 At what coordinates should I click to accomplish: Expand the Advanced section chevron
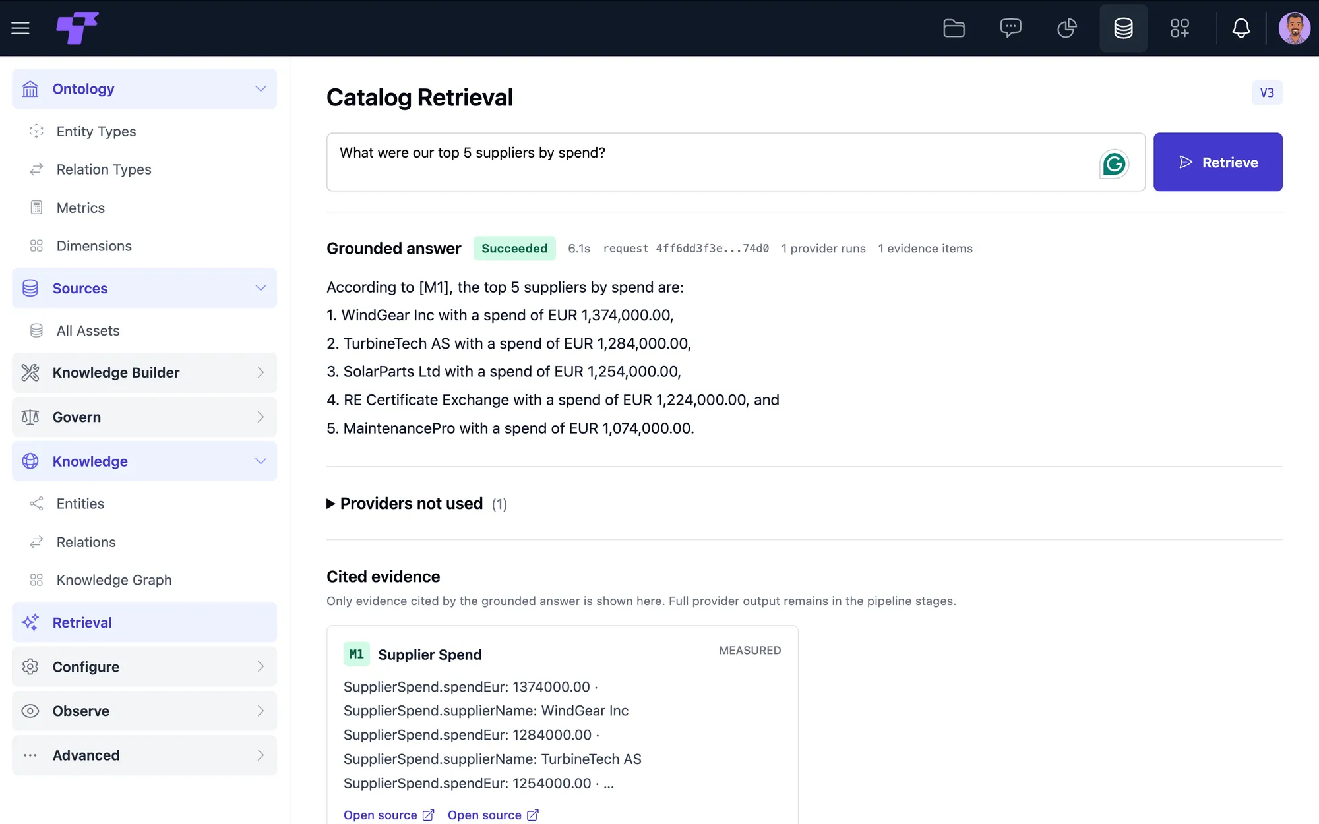(261, 755)
